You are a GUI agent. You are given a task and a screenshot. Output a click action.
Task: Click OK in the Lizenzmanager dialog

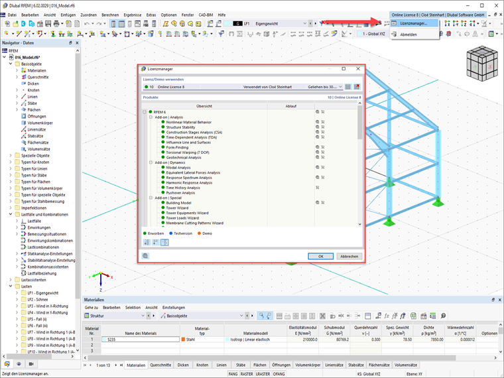point(320,256)
